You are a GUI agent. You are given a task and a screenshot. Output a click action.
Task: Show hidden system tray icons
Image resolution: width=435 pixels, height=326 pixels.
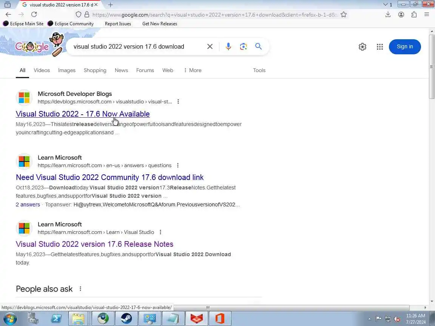click(369, 319)
